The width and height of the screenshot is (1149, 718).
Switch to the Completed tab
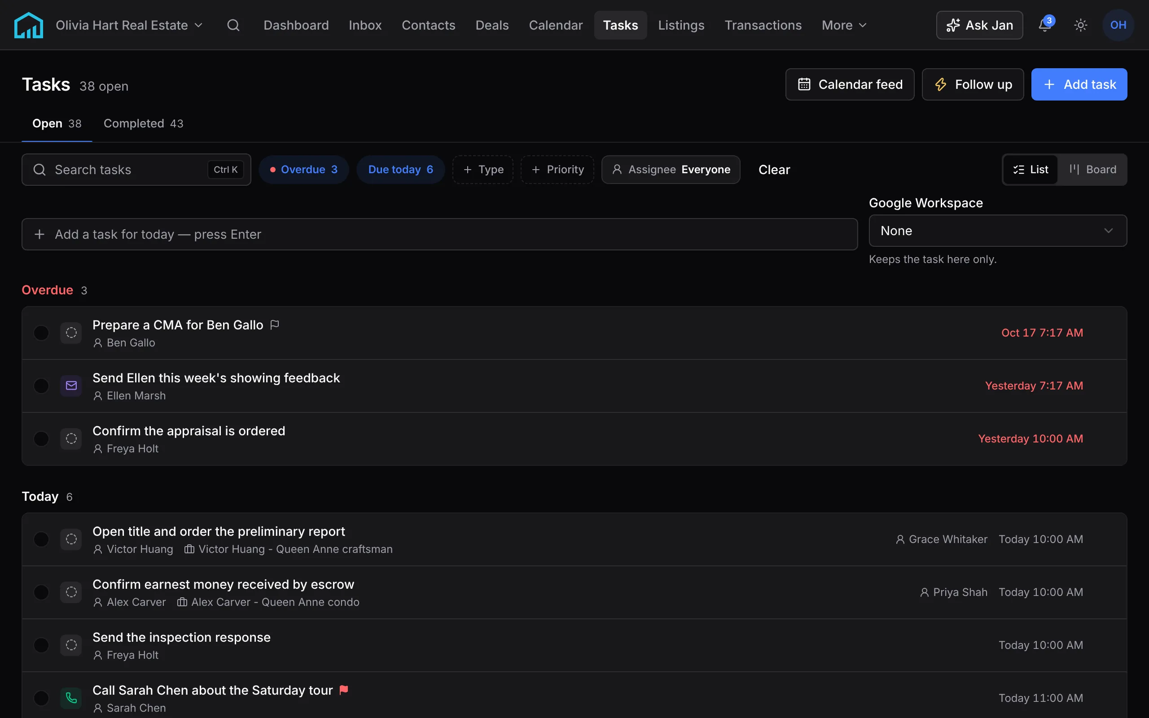143,123
